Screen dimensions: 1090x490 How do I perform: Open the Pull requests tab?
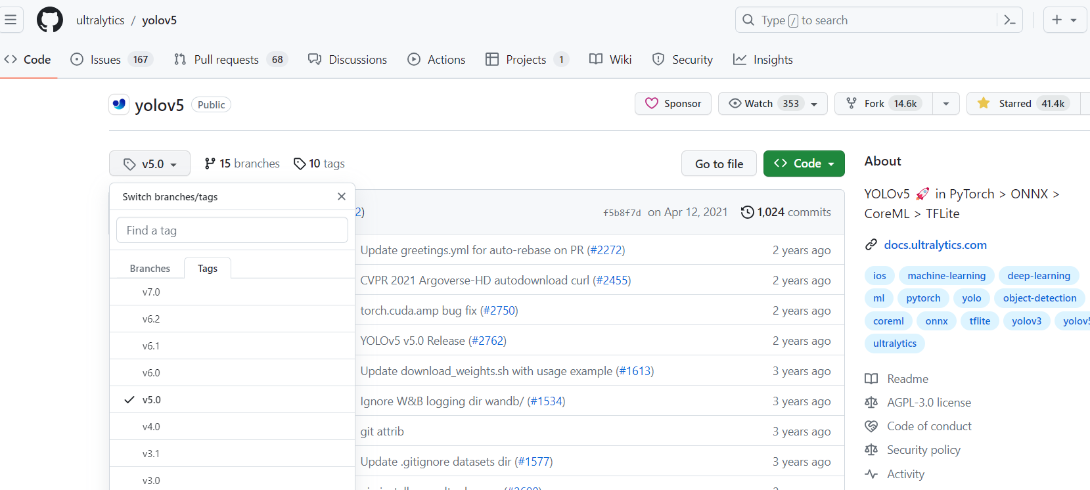[231, 60]
